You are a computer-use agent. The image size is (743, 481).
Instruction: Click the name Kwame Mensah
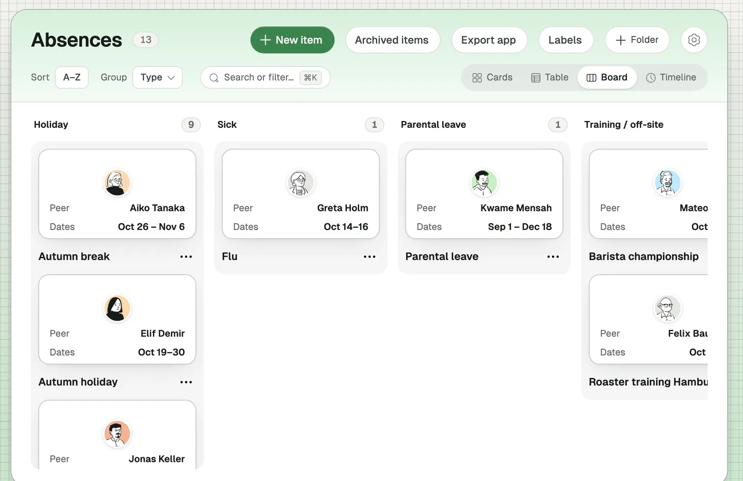click(516, 208)
